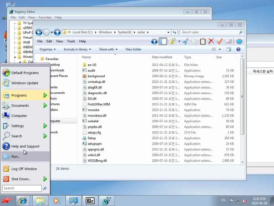
Task: Click the System32 breadcrumb in address bar
Action: 125,32
